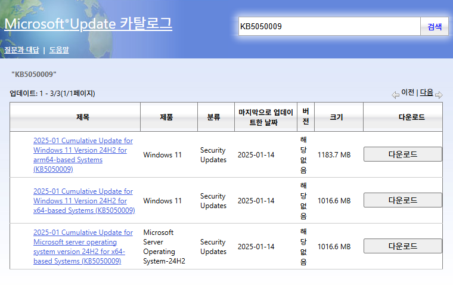Open Microsoft server operating system 24H2 update link
The image size is (453, 285).
click(x=83, y=247)
